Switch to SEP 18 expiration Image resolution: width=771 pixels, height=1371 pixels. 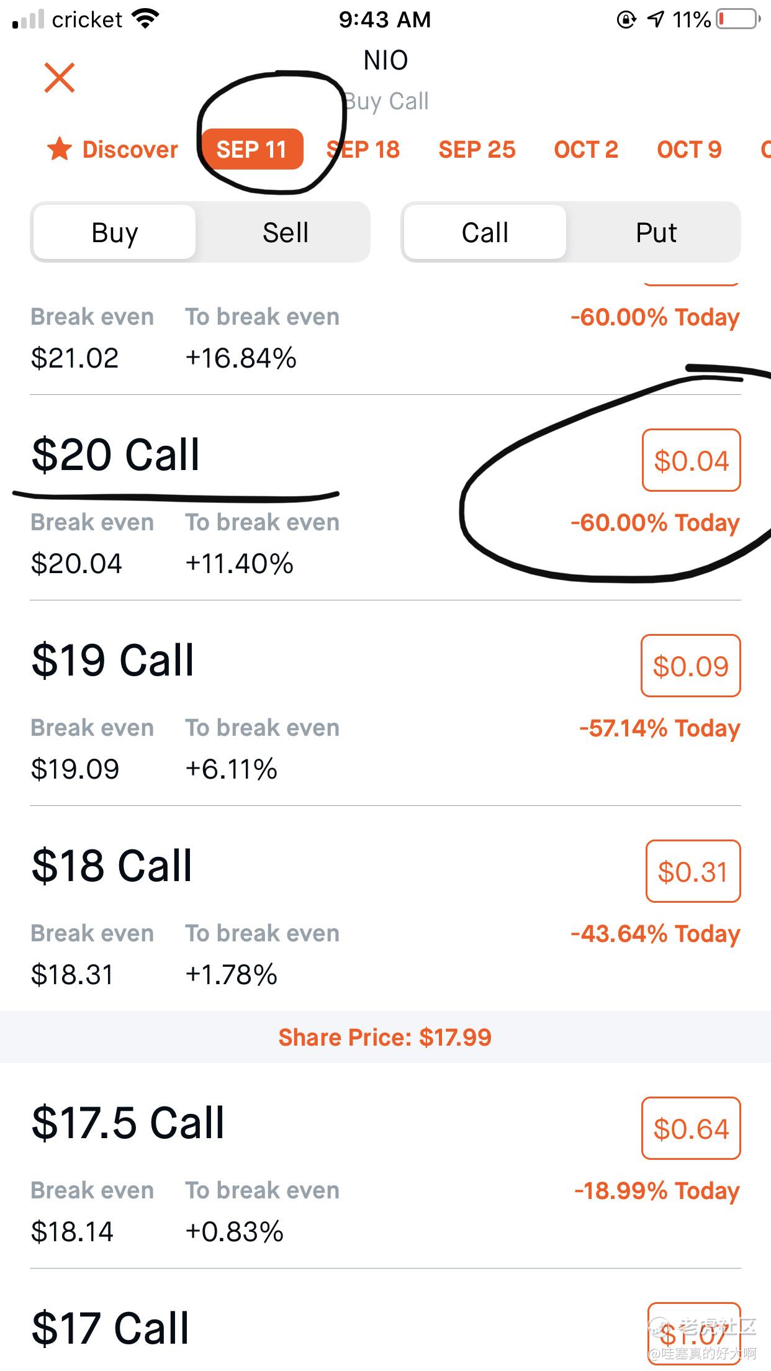point(364,150)
